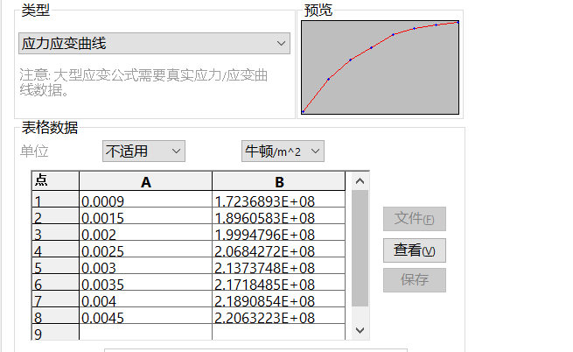Select row 5 header in table
This screenshot has width=573, height=352.
(x=54, y=268)
